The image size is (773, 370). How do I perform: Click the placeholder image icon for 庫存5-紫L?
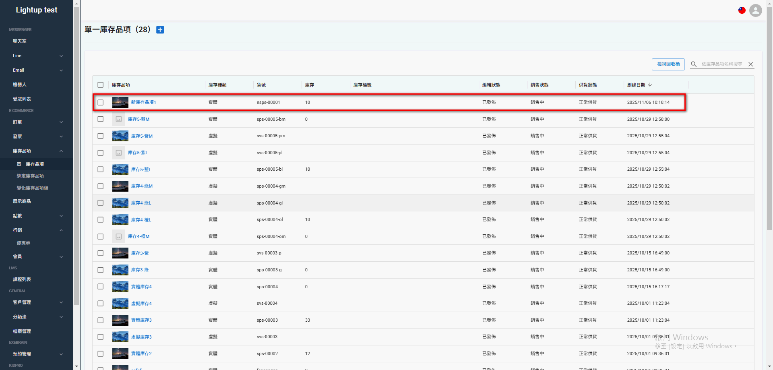click(x=119, y=153)
